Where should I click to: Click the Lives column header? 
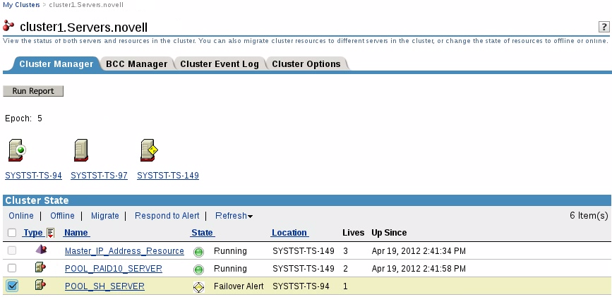tap(354, 233)
